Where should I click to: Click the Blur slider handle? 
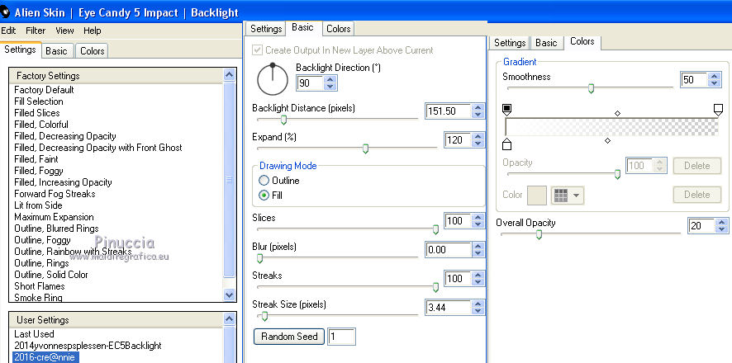point(260,258)
